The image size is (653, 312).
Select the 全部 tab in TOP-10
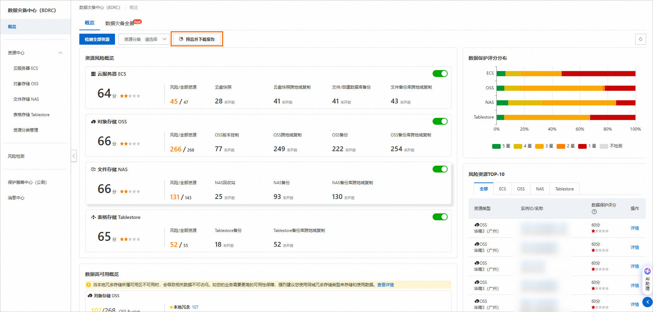pos(484,189)
